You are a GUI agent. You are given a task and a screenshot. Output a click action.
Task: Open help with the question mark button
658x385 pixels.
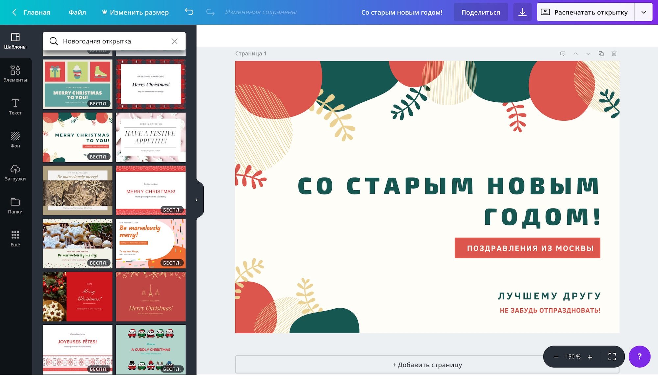click(x=639, y=356)
